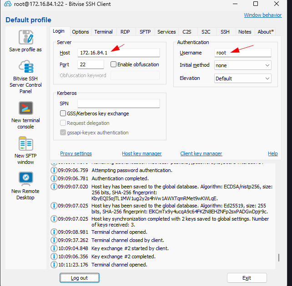292x286 pixels.
Task: Launch New terminal console
Action: [x=25, y=108]
